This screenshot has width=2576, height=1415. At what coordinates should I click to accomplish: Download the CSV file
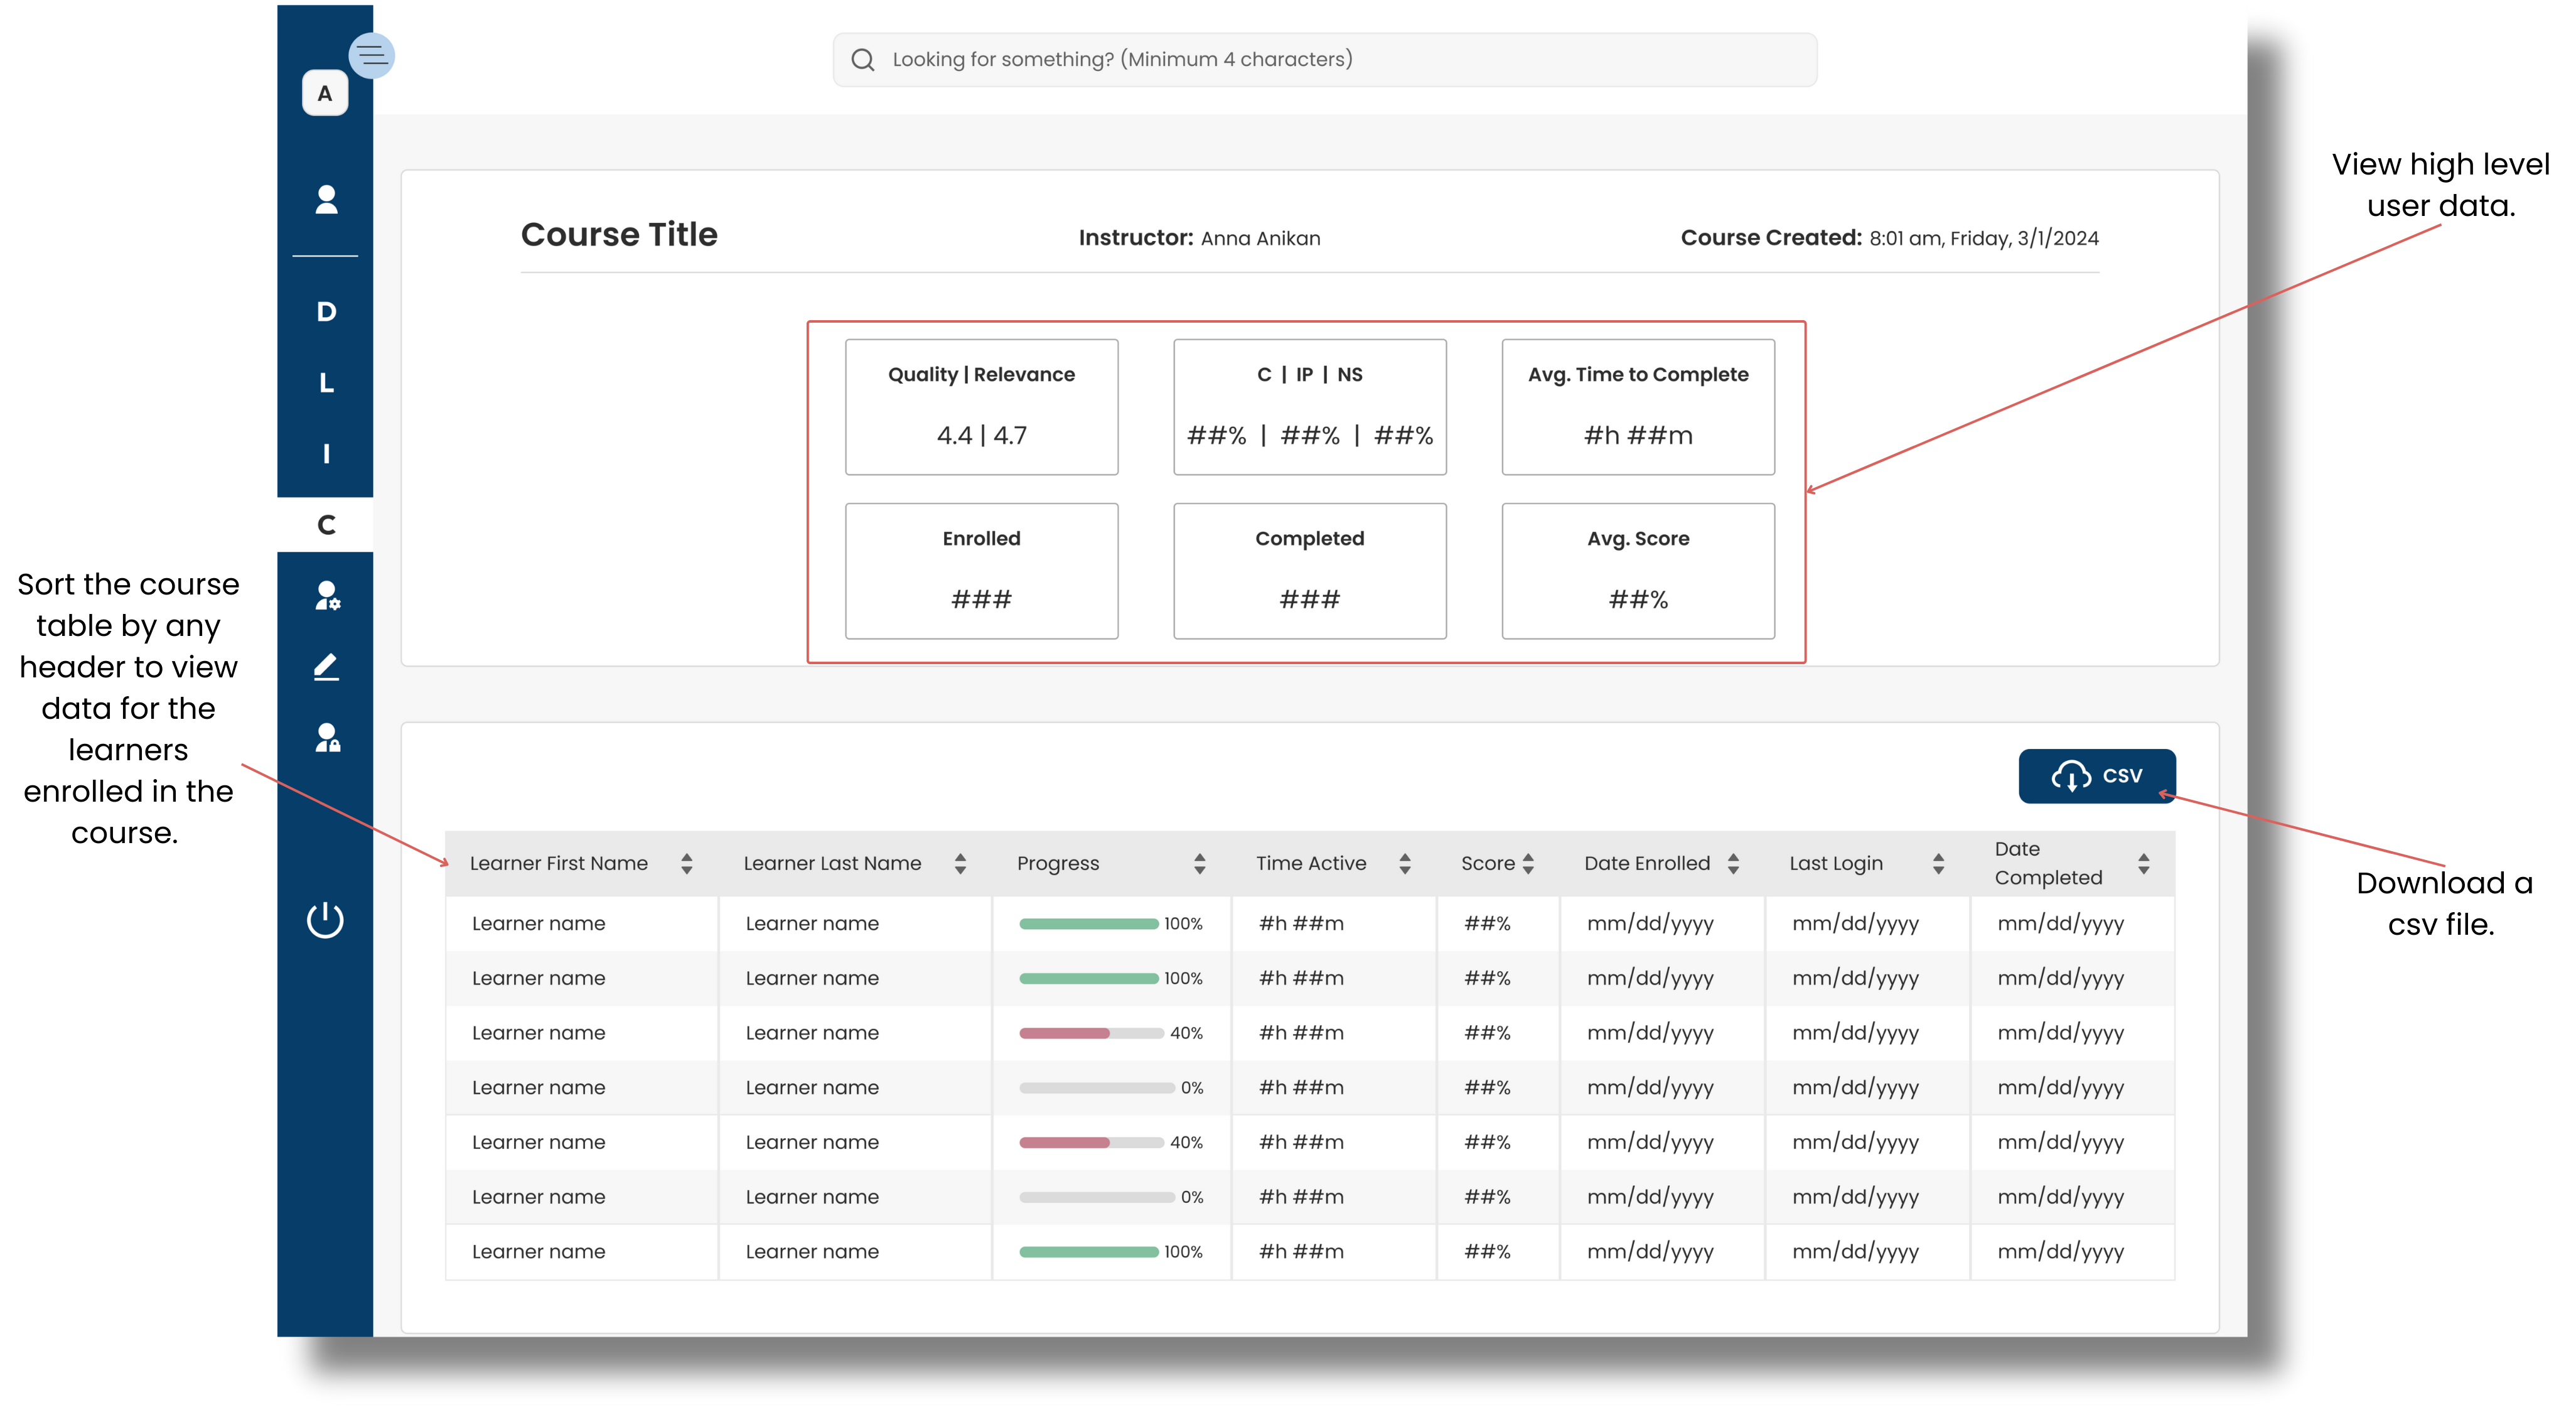click(x=2096, y=776)
